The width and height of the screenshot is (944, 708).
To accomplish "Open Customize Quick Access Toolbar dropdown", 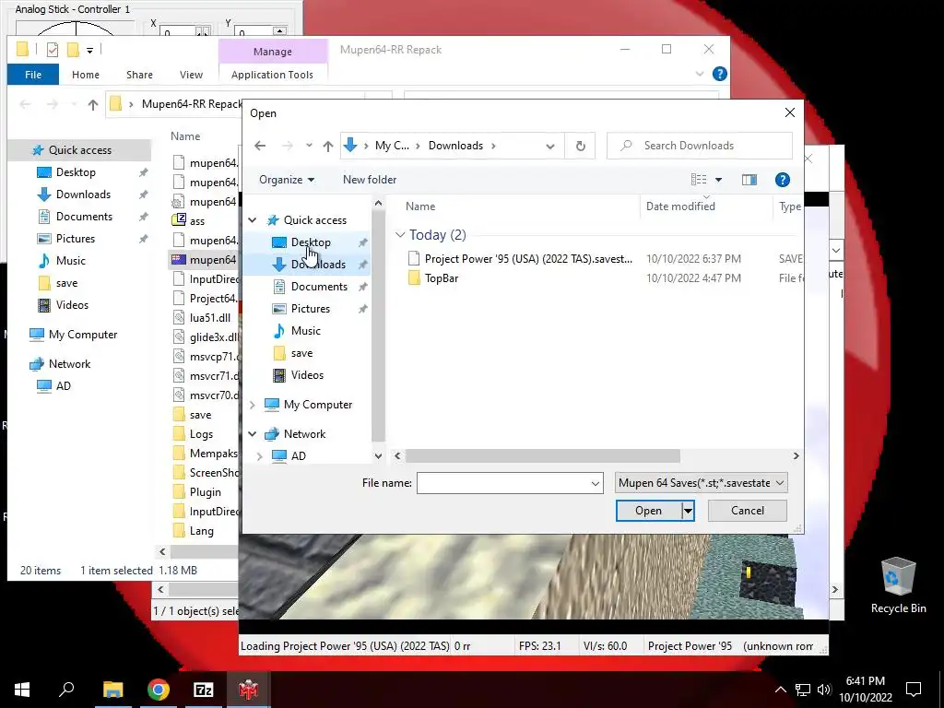I will coord(89,51).
